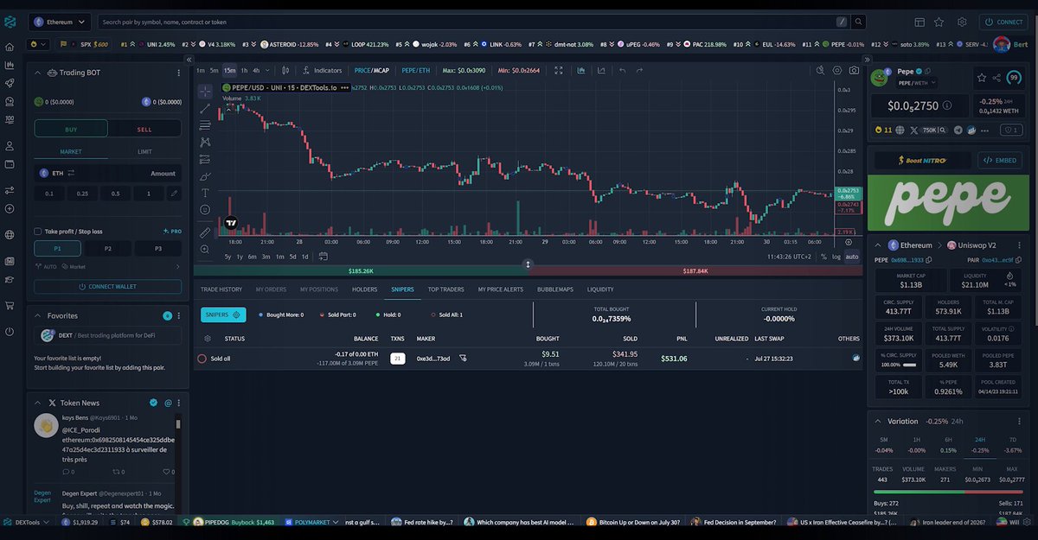Click the search magnifier icon
Viewport: 1038px width, 540px height.
pos(857,22)
